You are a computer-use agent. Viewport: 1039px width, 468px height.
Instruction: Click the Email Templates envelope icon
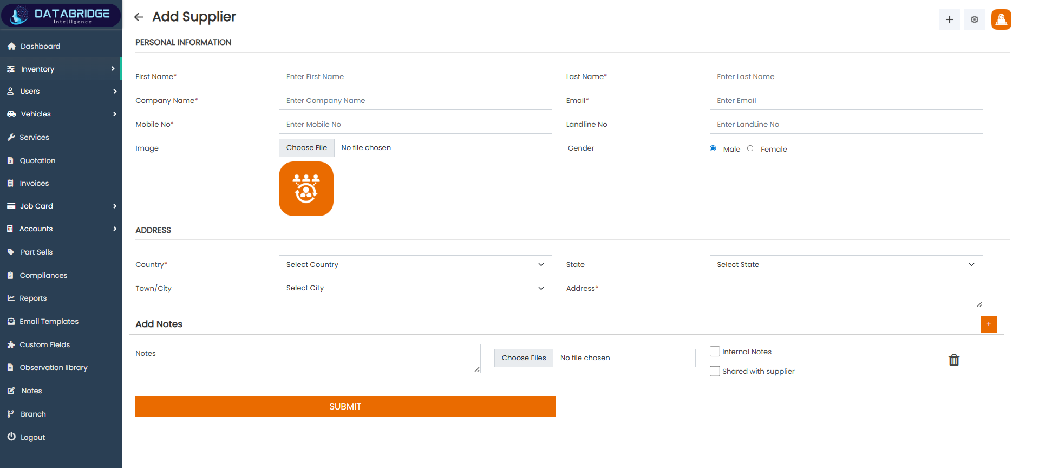pyautogui.click(x=11, y=322)
